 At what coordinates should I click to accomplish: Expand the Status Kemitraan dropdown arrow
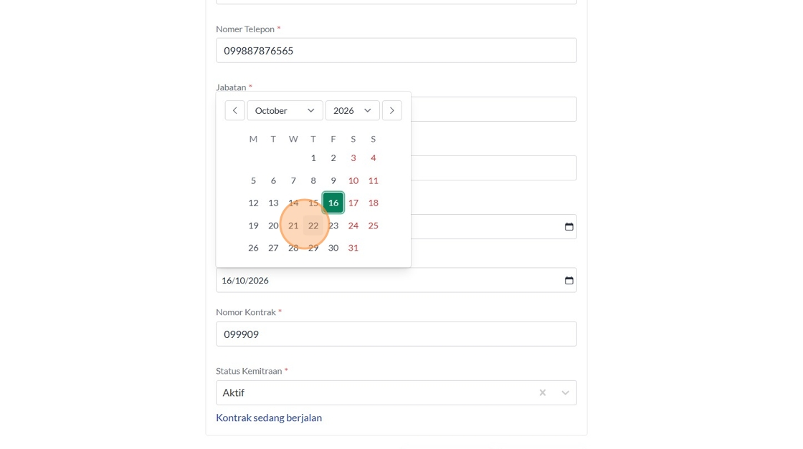click(x=565, y=392)
